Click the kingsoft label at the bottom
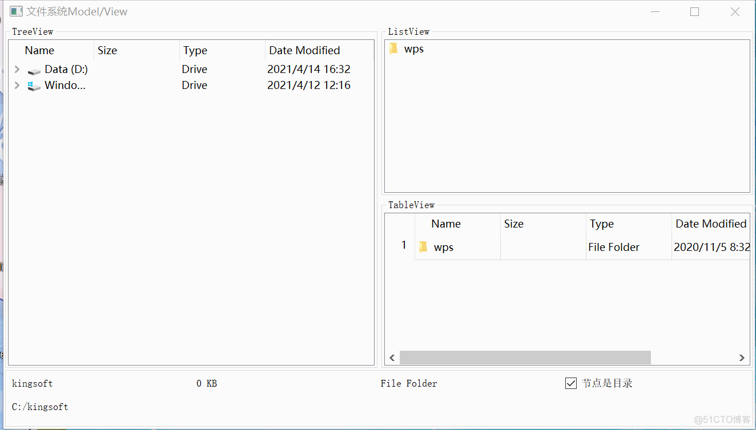Screen dimensions: 756x430 point(33,384)
